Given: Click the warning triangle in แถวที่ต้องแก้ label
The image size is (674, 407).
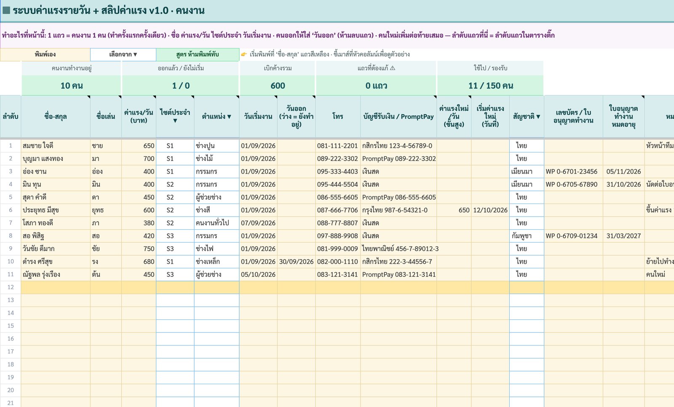Looking at the screenshot, I should (x=393, y=68).
